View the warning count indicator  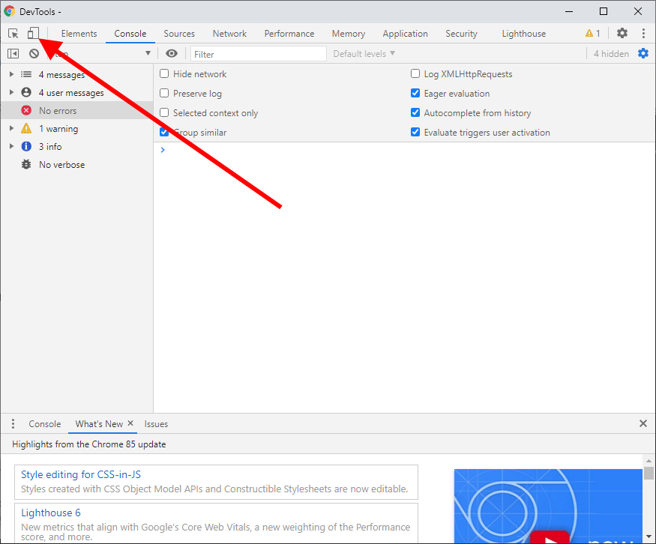(592, 33)
